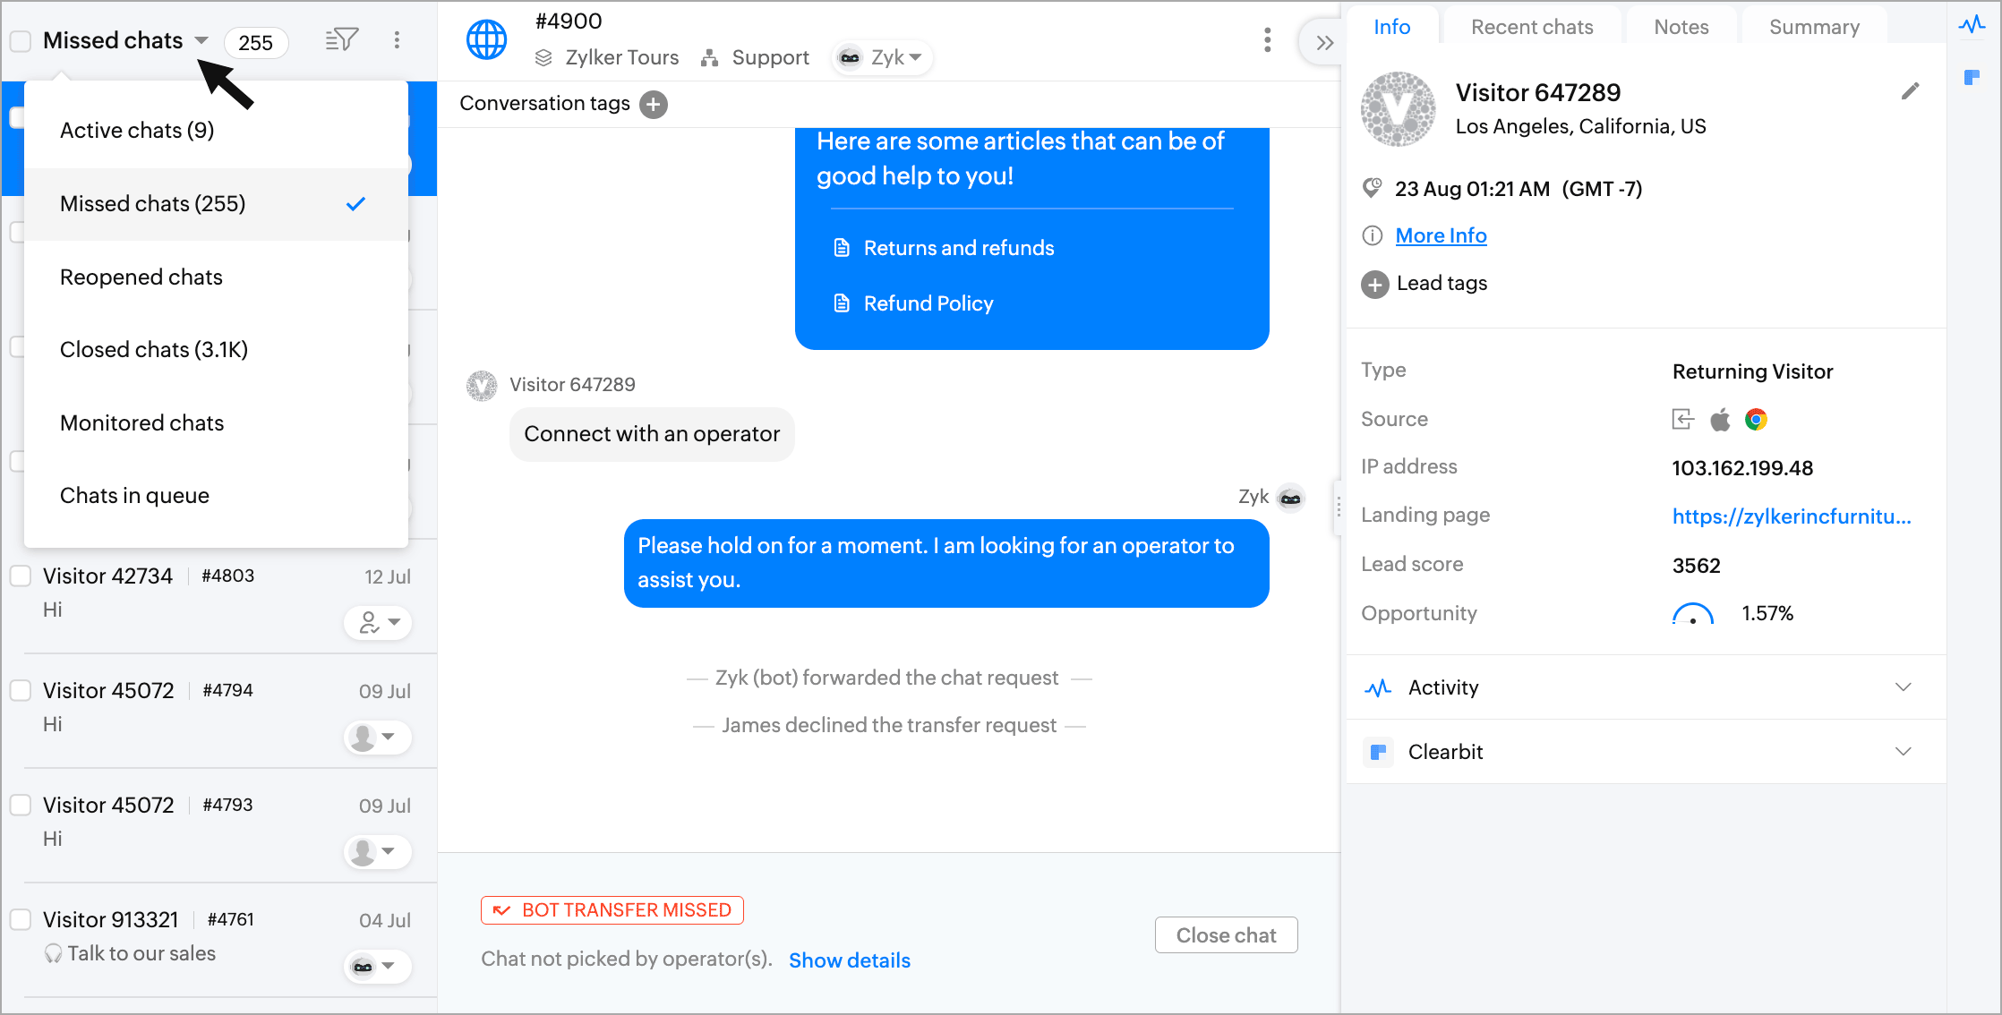Open the chat list filter icon

click(341, 40)
